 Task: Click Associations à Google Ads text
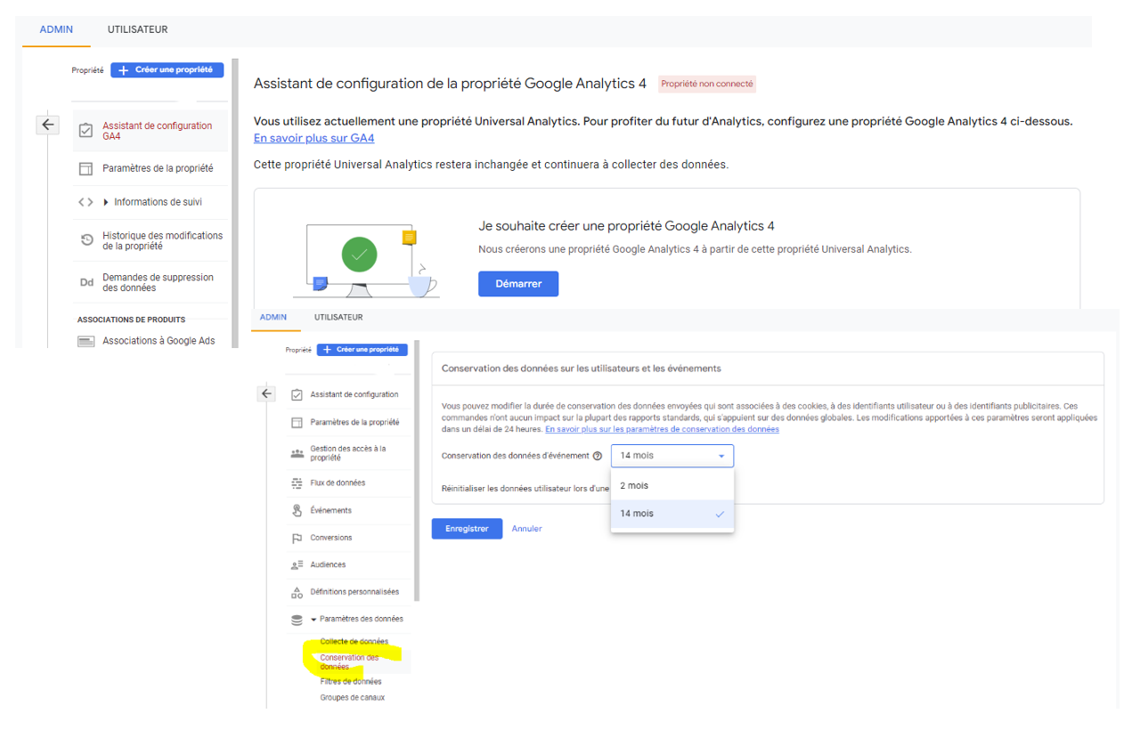coord(159,341)
